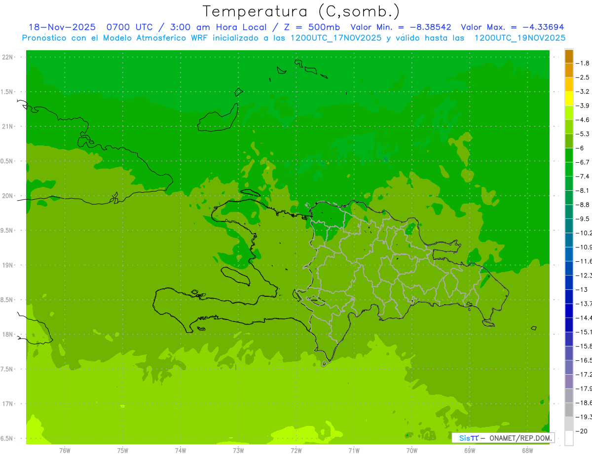592x457 pixels.
Task: Click the '-2.5' colorbar label
Action: 583,77
